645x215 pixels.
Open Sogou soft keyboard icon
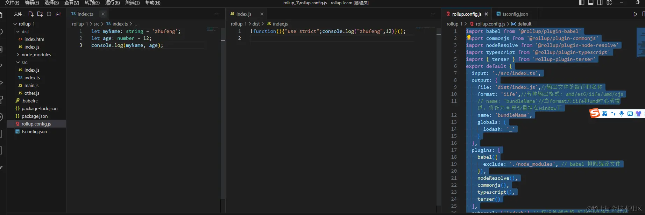tap(630, 114)
